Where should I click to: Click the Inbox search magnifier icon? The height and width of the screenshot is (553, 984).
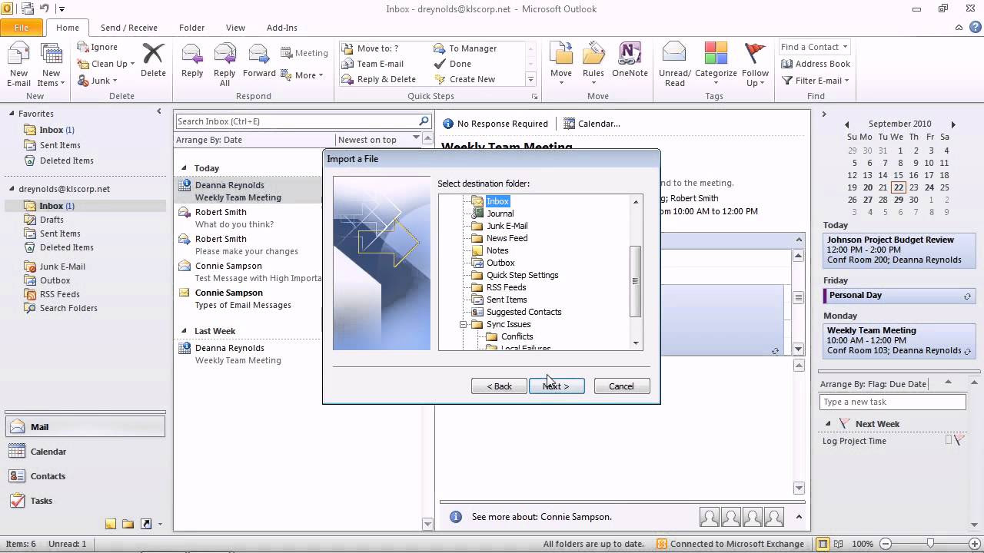point(424,121)
